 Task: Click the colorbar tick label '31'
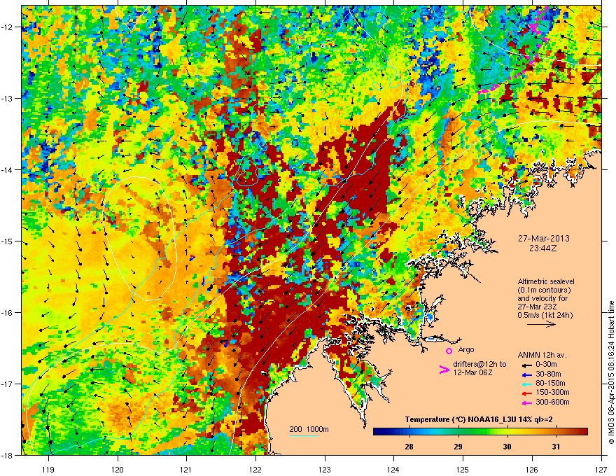tap(556, 447)
